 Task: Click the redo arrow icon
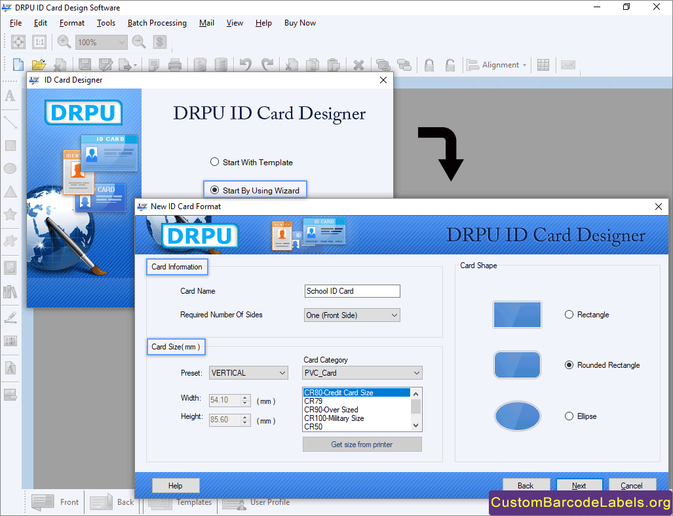[x=267, y=65]
